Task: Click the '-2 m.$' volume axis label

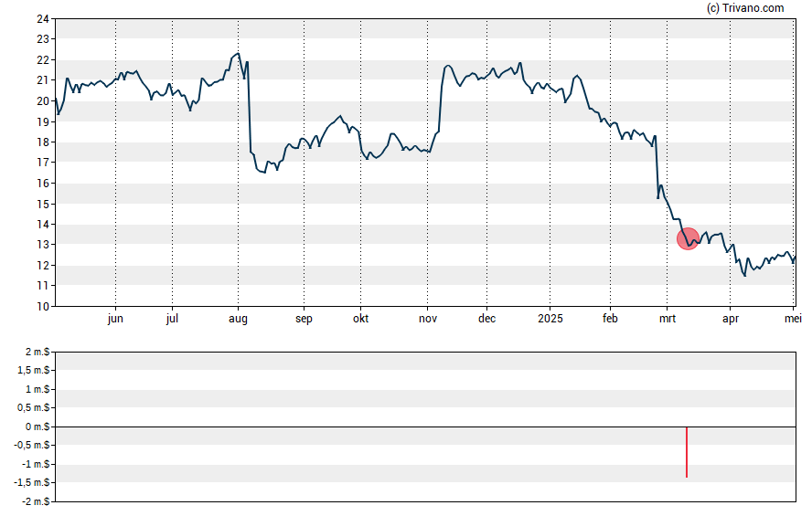Action: point(36,501)
